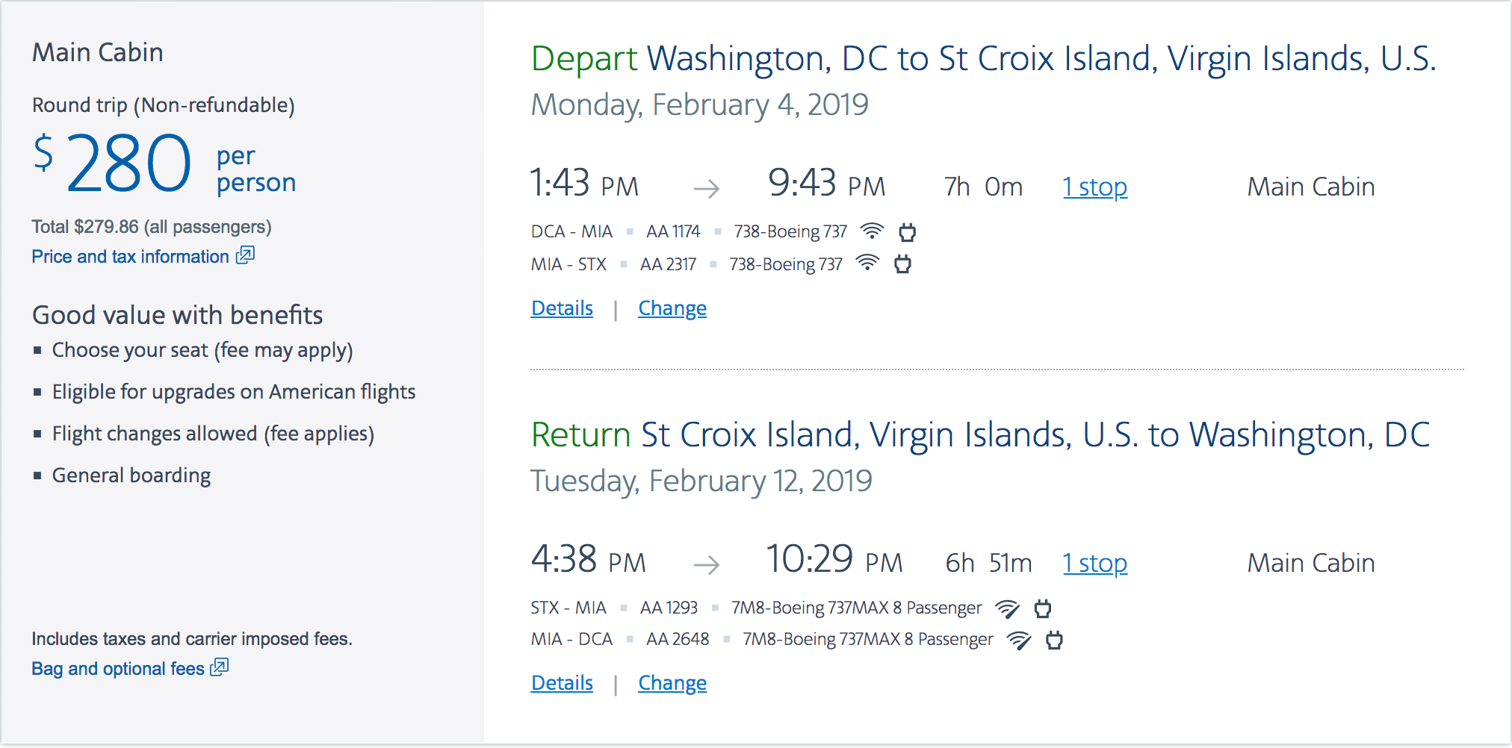Click the power outlet icon for AA 2317
The width and height of the screenshot is (1512, 748).
[902, 264]
